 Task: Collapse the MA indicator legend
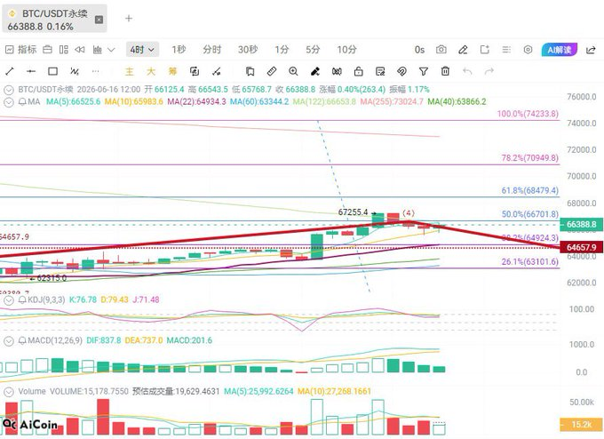pyautogui.click(x=9, y=102)
